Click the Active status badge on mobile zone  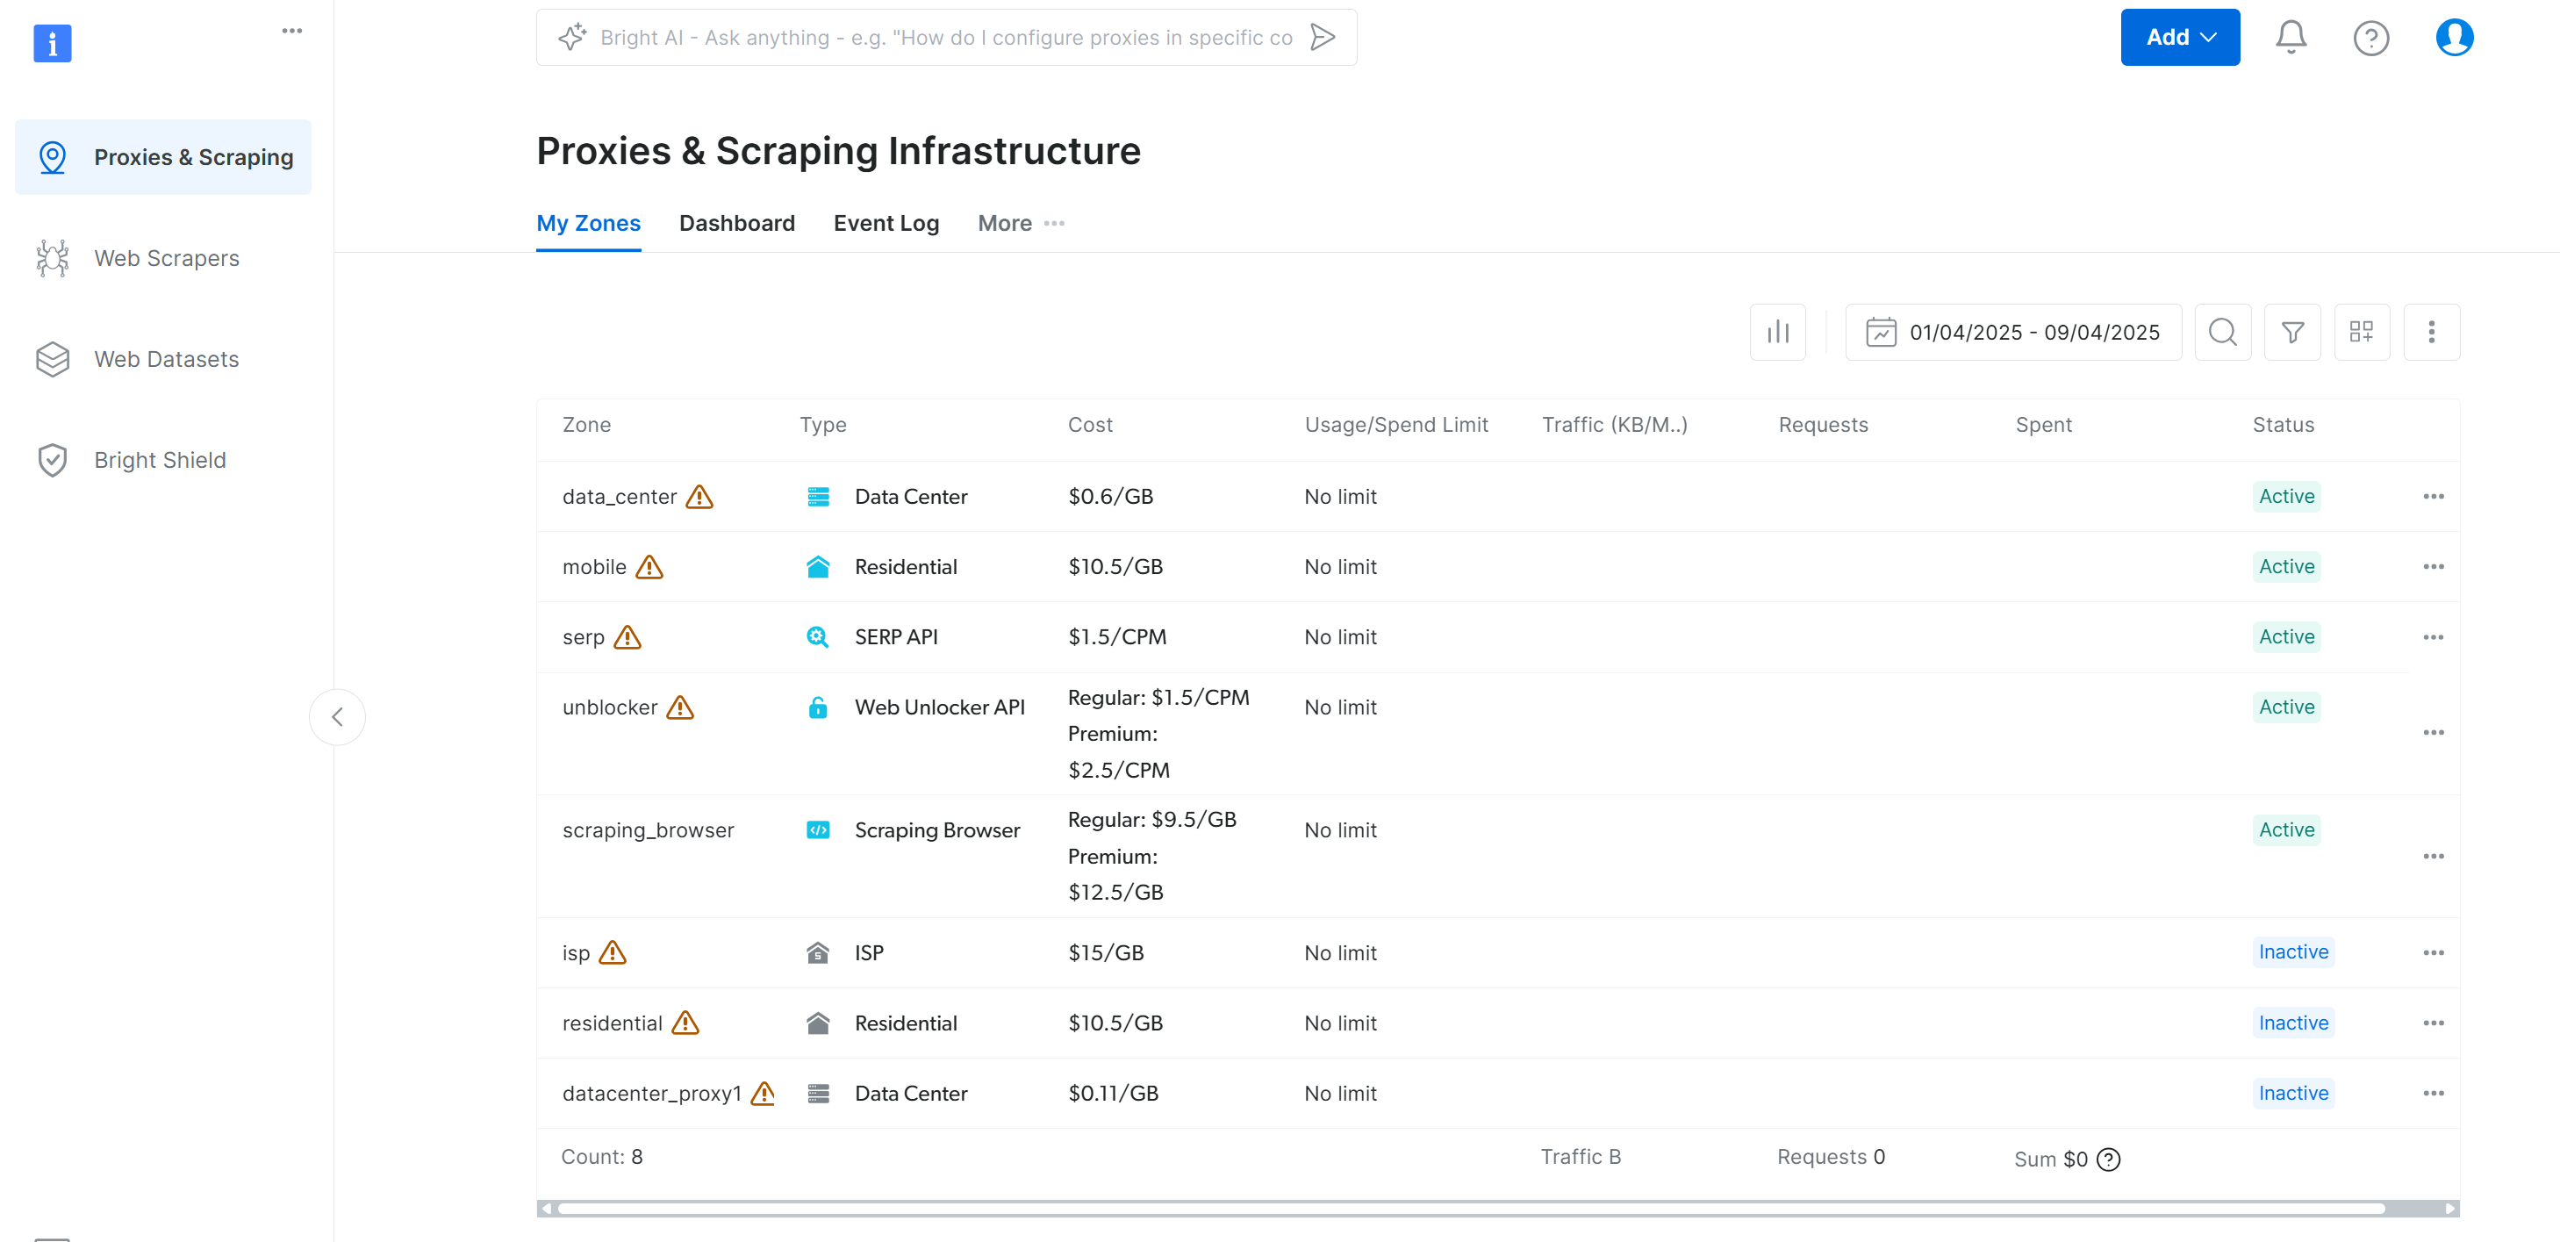2287,566
